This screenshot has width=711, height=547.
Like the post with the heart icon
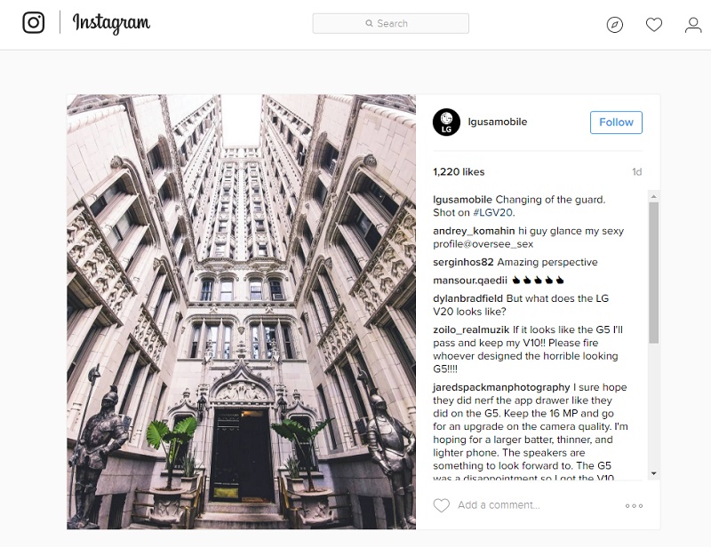441,505
